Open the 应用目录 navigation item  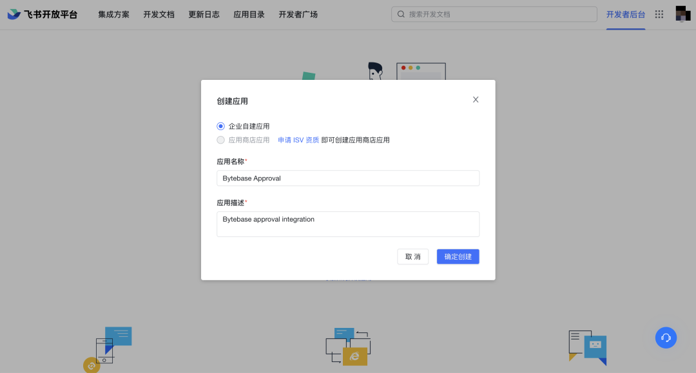tap(249, 15)
